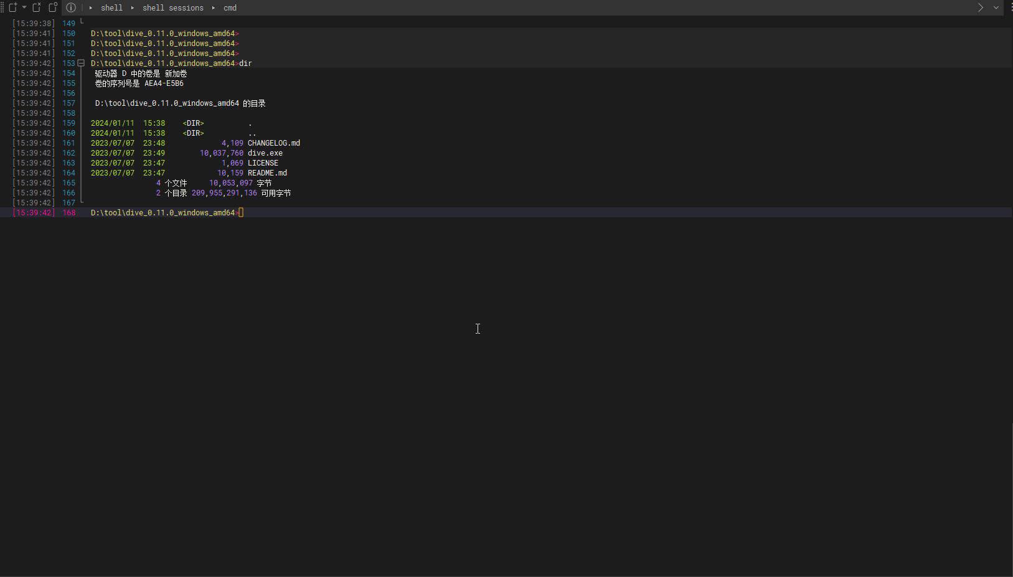Collapse the dir output fold on line 153
This screenshot has height=577, width=1013.
click(x=81, y=63)
